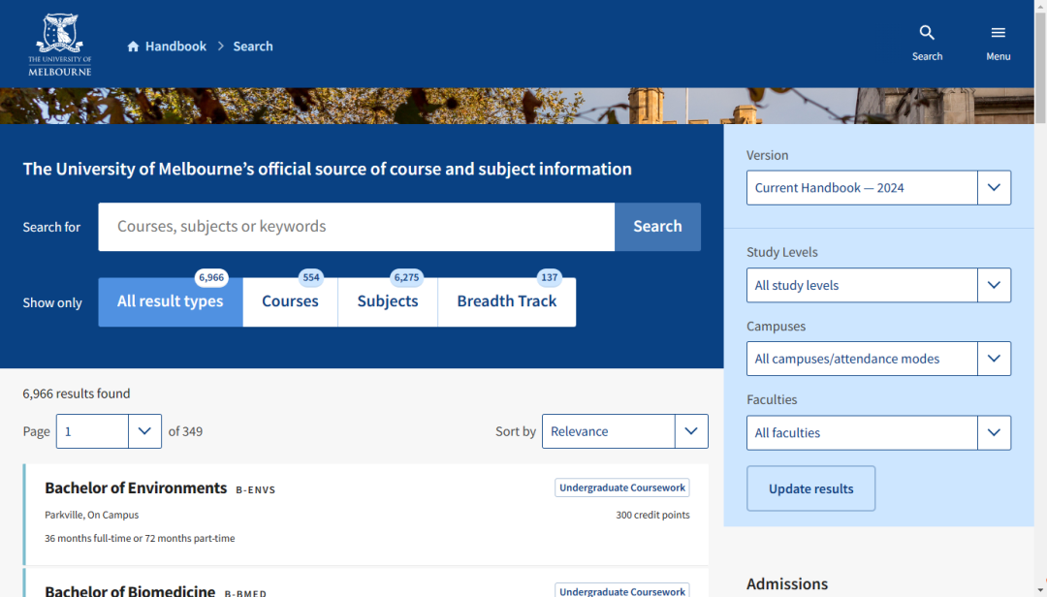Click the home icon beside Handbook
1047x597 pixels.
click(x=133, y=47)
